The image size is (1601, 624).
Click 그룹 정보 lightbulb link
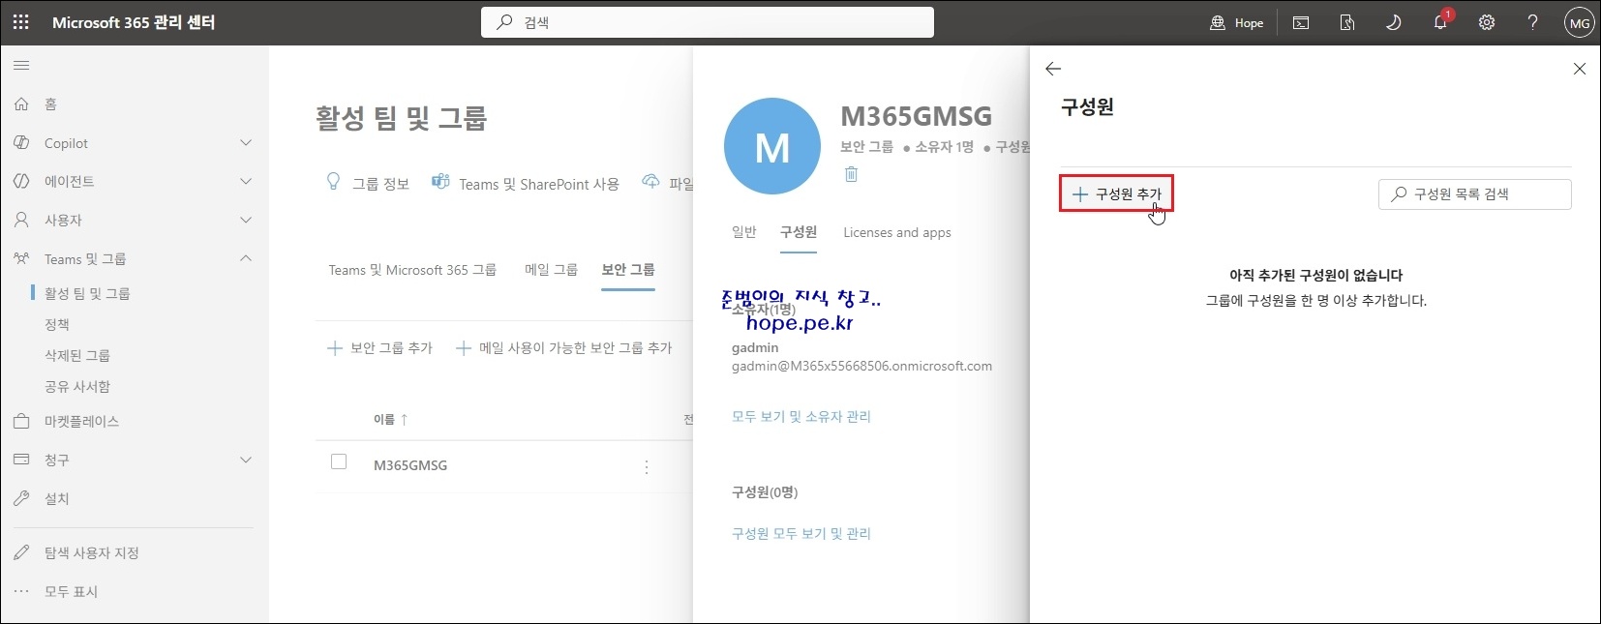(368, 183)
